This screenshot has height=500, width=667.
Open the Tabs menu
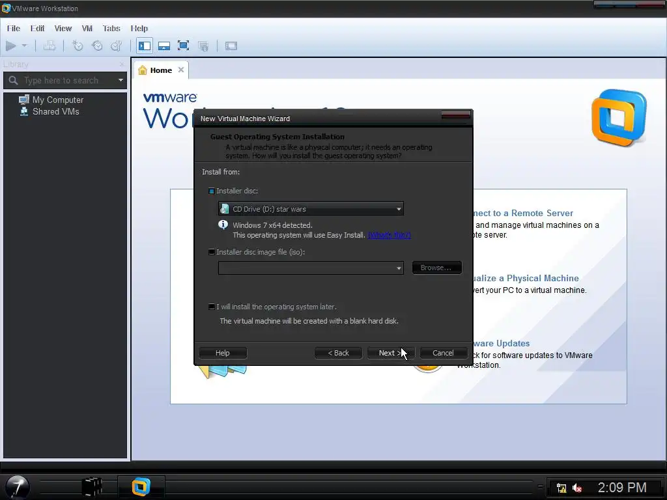[111, 28]
